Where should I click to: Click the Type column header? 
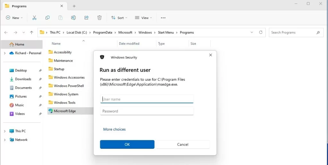161,44
